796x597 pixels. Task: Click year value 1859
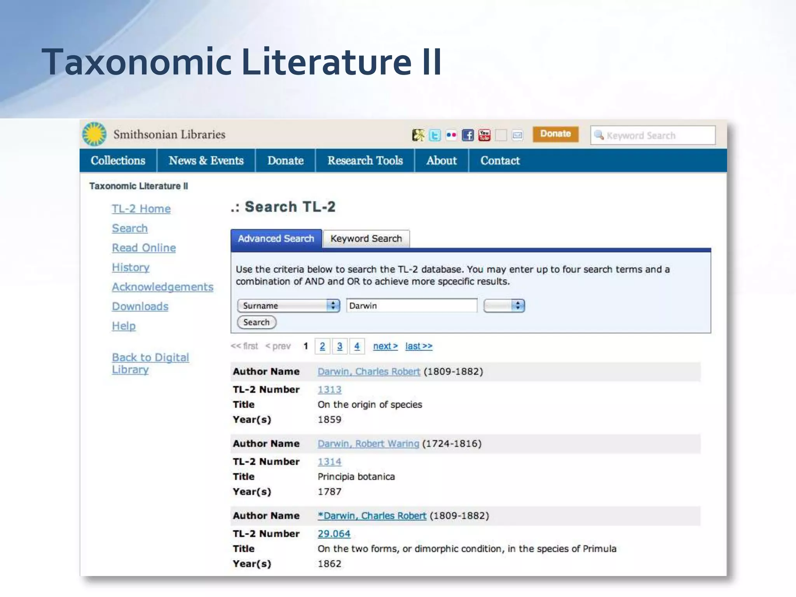pyautogui.click(x=330, y=420)
